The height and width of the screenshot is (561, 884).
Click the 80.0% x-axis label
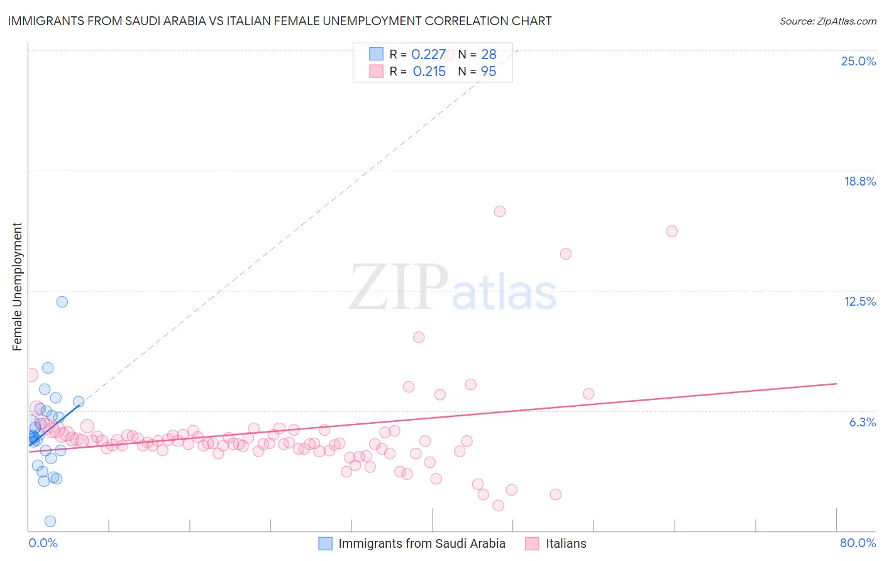858,543
